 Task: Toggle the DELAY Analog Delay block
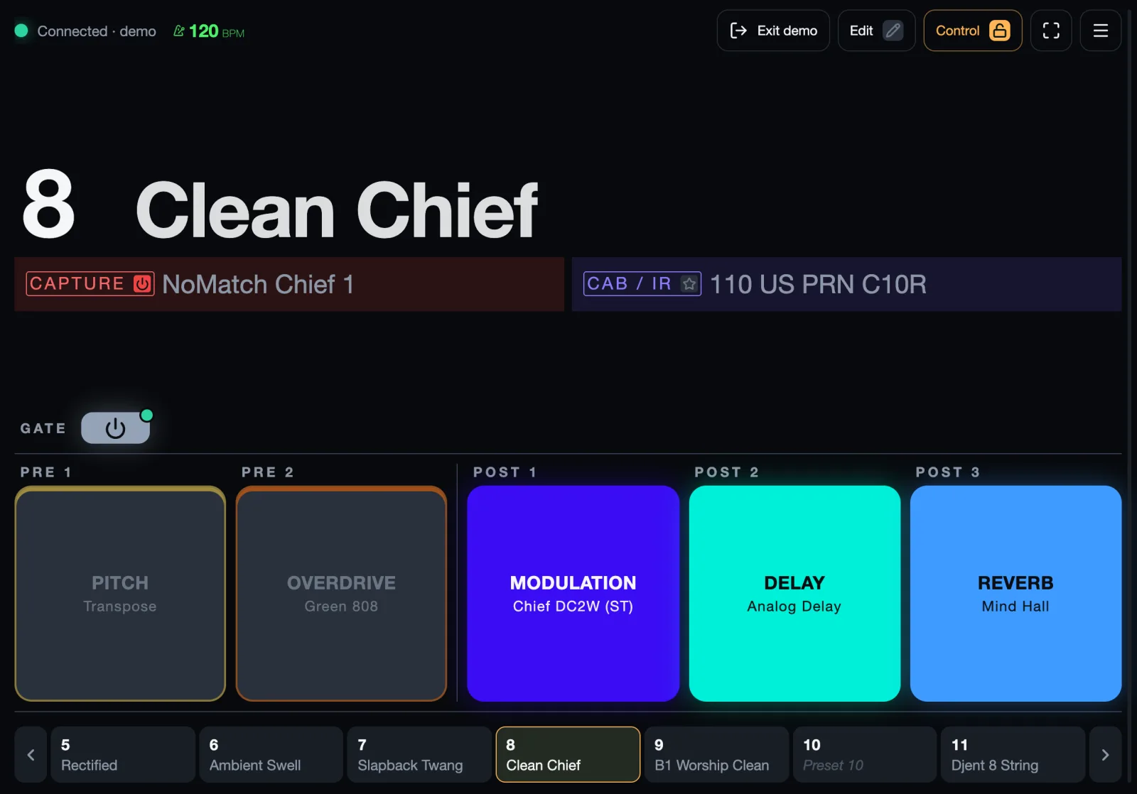(794, 594)
